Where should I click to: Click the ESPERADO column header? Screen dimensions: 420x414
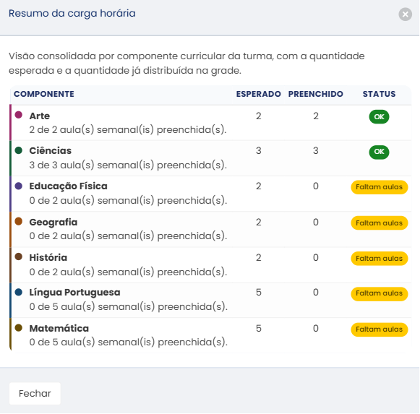coord(259,94)
